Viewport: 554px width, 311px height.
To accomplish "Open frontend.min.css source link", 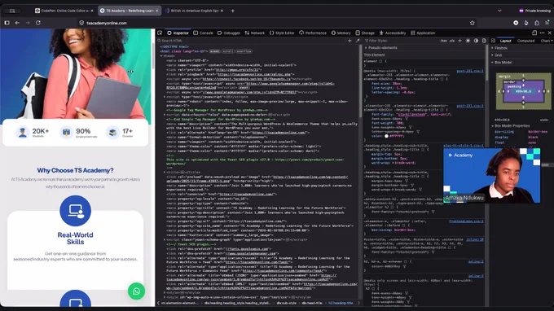I will pos(466,221).
